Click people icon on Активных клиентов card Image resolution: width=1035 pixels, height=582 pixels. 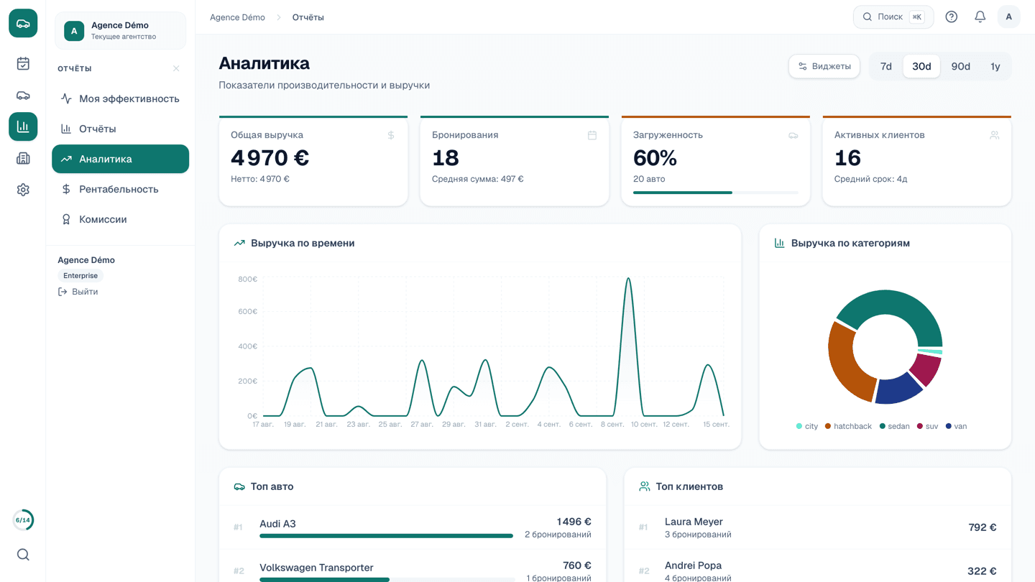click(x=995, y=135)
